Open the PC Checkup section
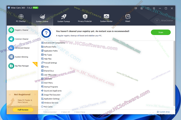Screen dimensions: 181x120 coord(21,18)
